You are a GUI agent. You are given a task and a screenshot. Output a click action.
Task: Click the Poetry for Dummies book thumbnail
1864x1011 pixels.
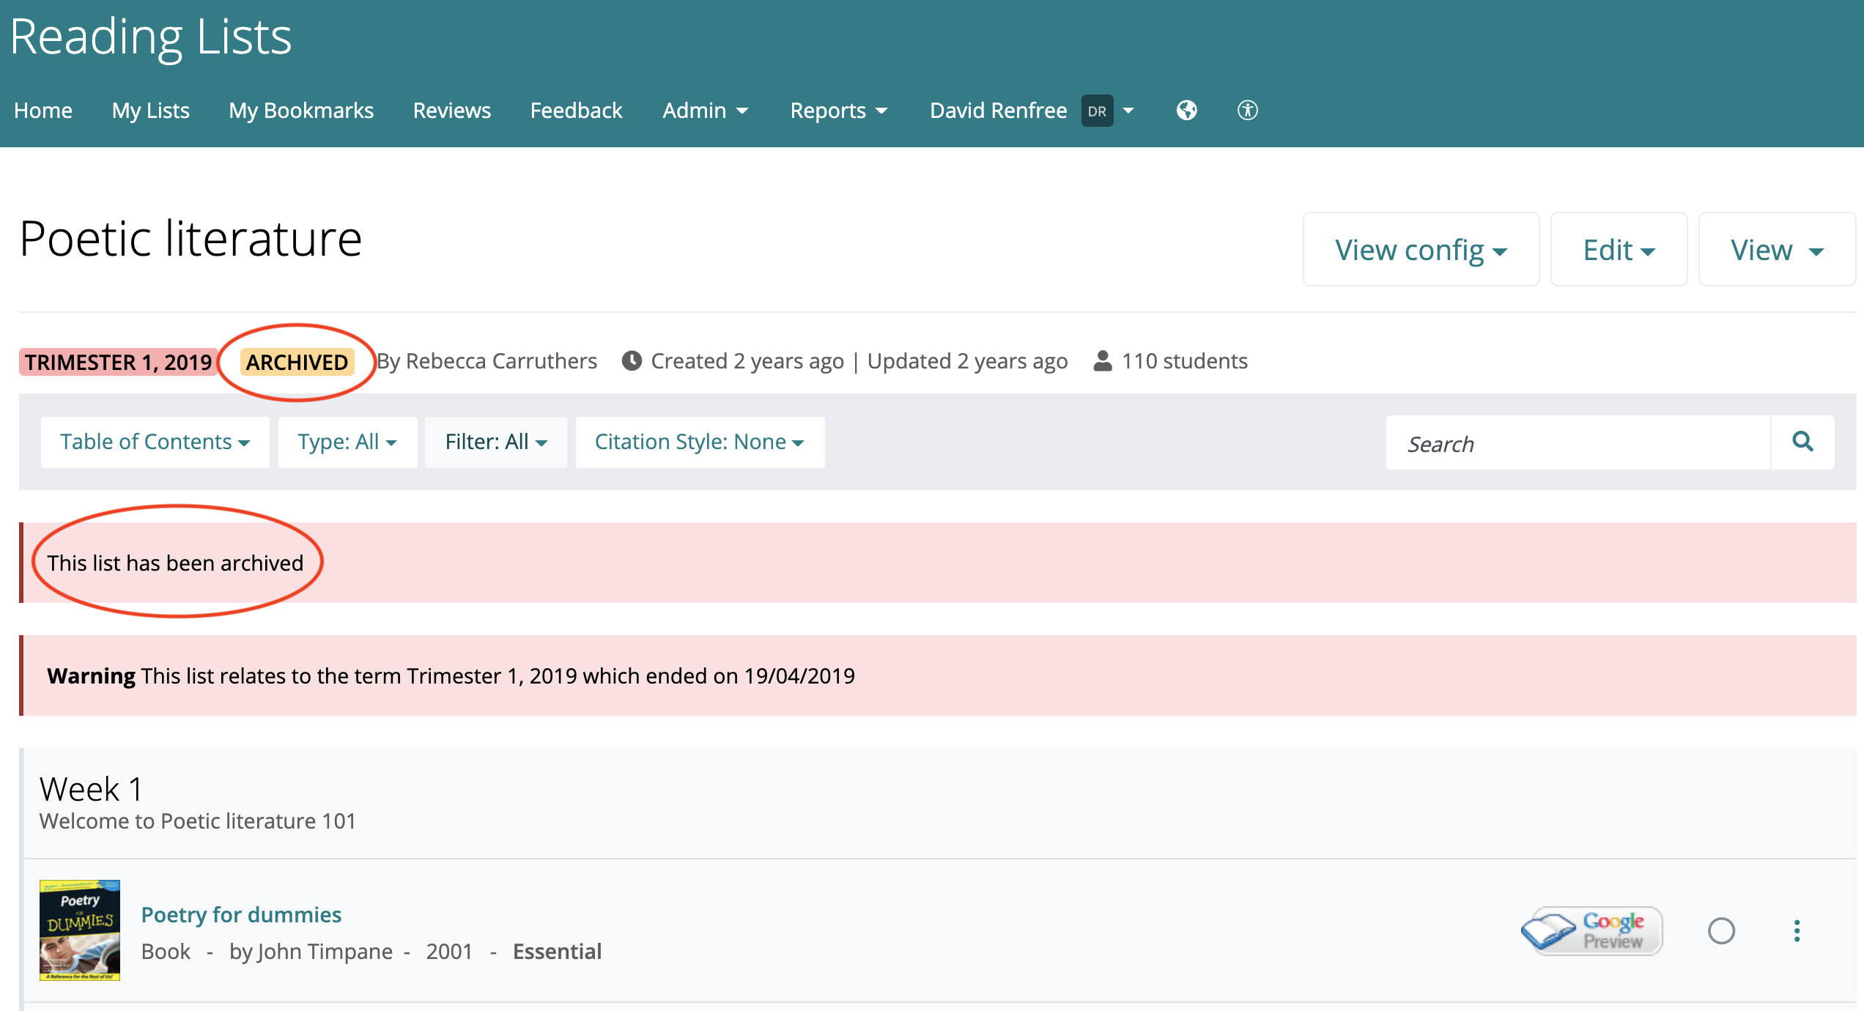click(79, 930)
